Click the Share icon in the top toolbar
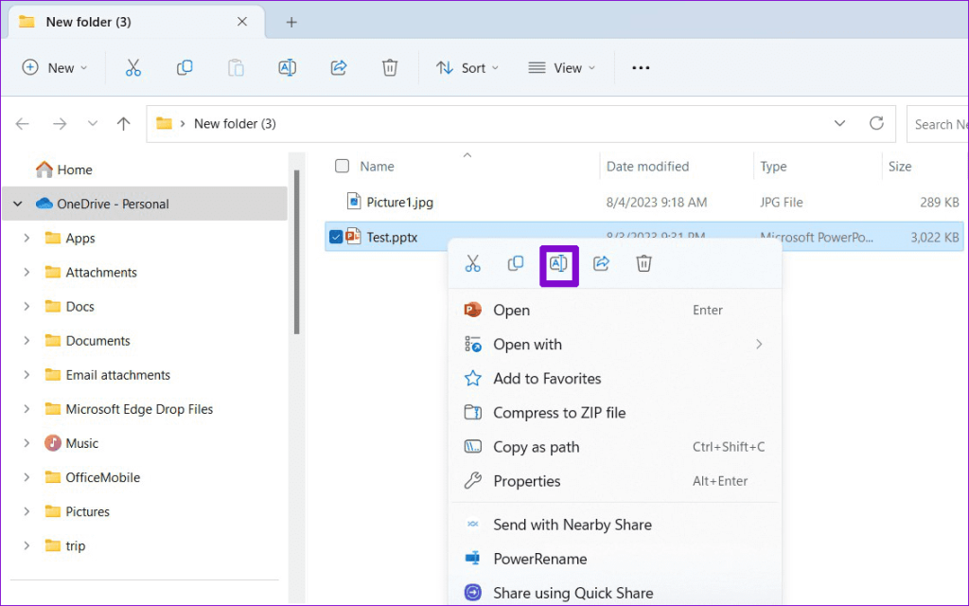Viewport: 969px width, 606px height. [x=339, y=67]
